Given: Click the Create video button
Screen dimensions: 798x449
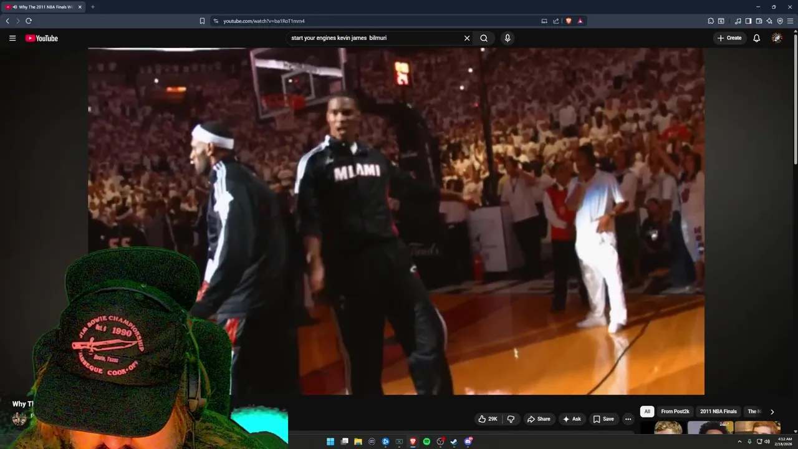Looking at the screenshot, I should pyautogui.click(x=729, y=38).
